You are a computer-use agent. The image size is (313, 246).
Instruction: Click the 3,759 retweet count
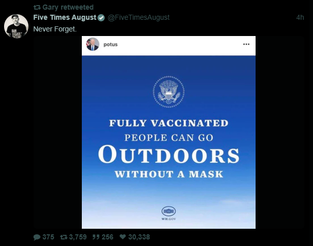click(78, 237)
